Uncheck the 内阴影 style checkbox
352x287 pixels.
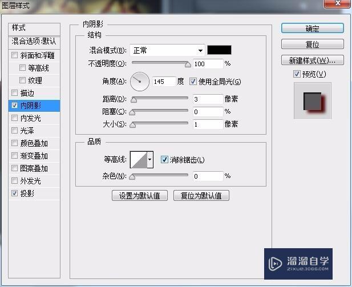tap(14, 106)
